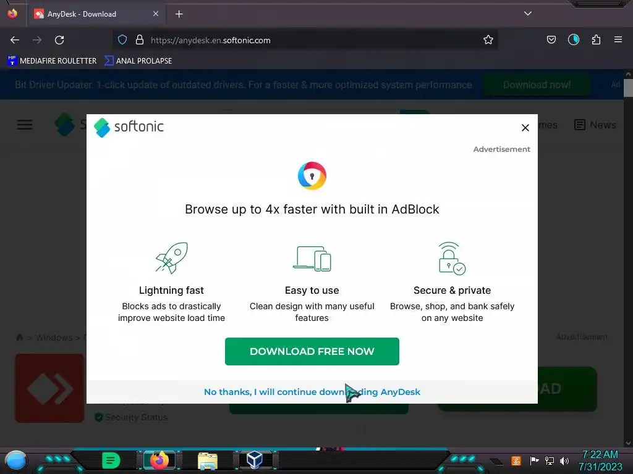Open the network tray icon

pyautogui.click(x=549, y=460)
